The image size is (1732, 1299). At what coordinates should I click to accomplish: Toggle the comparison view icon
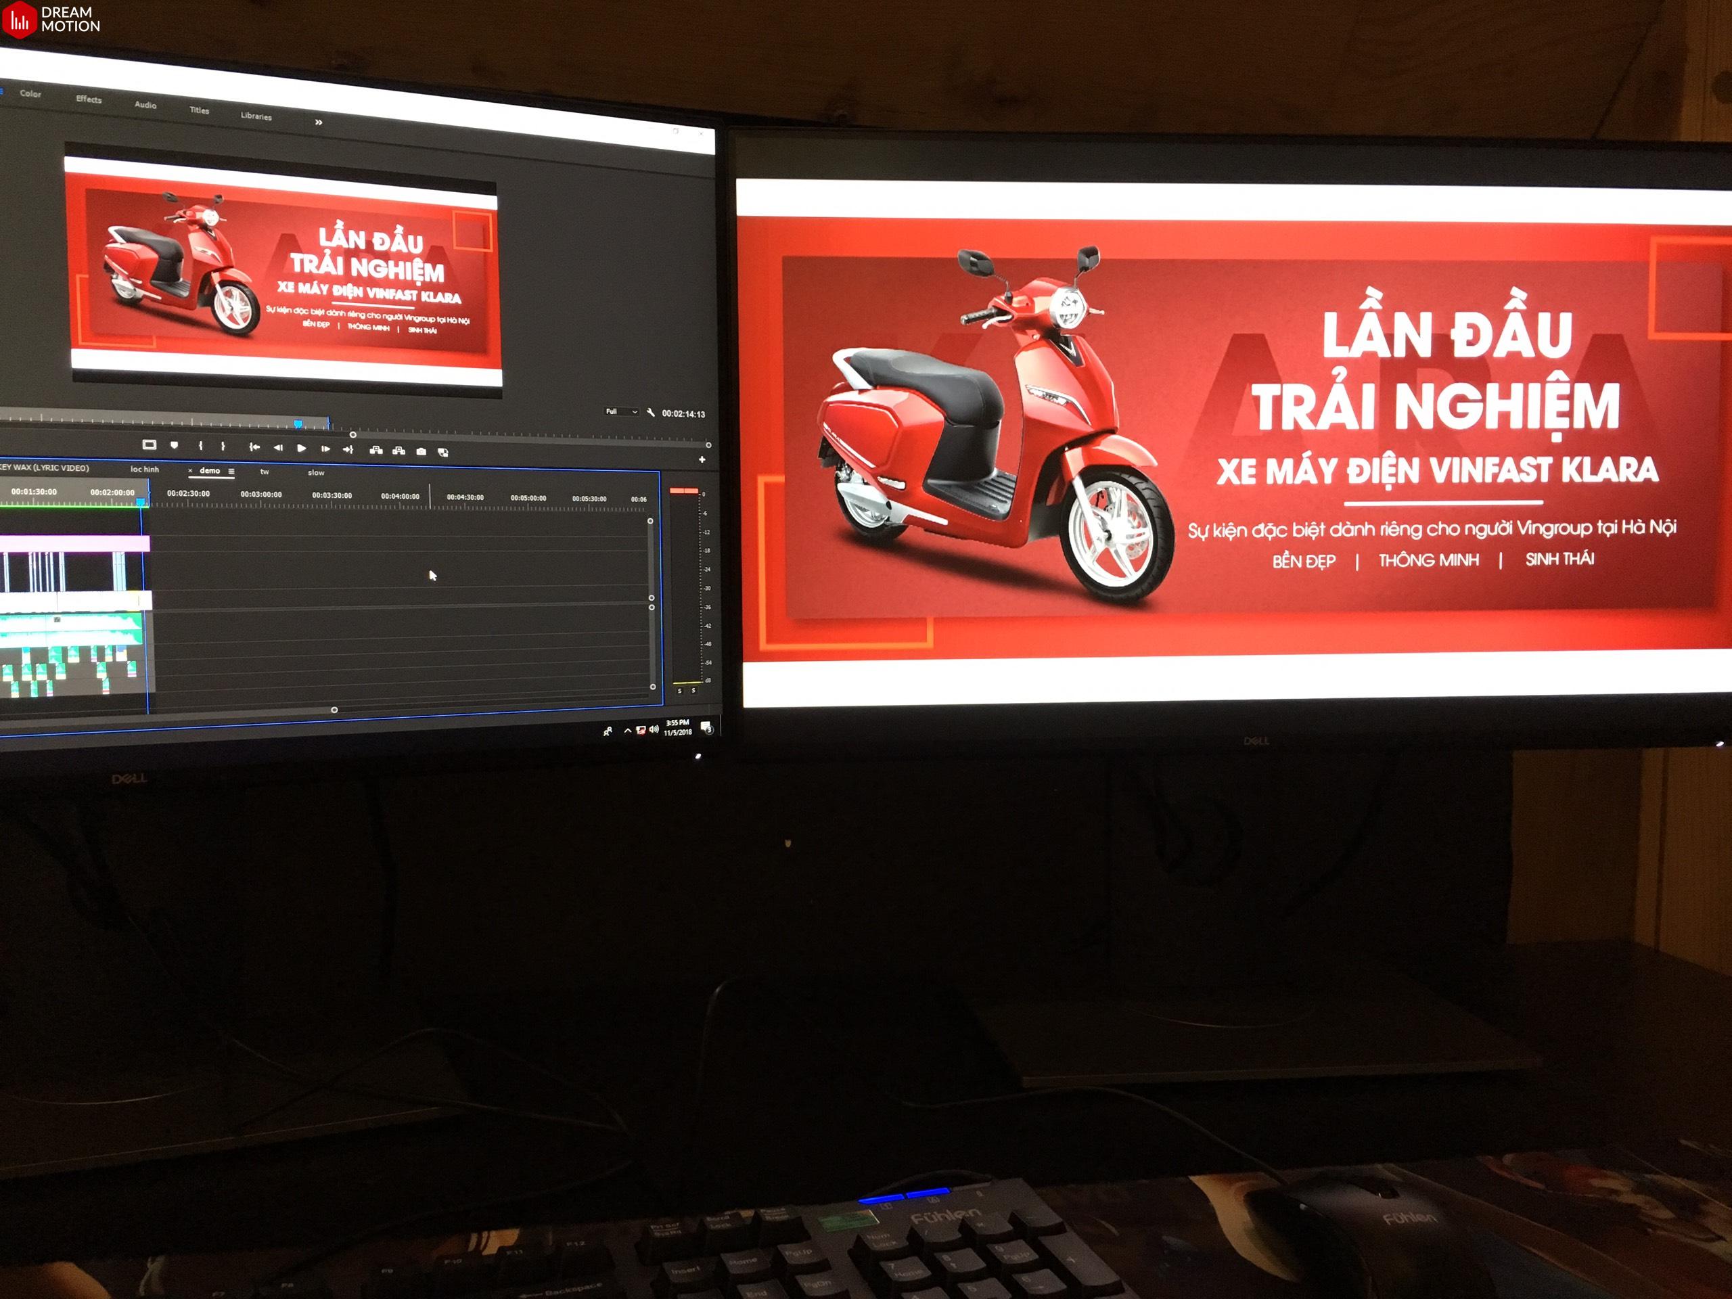[443, 452]
